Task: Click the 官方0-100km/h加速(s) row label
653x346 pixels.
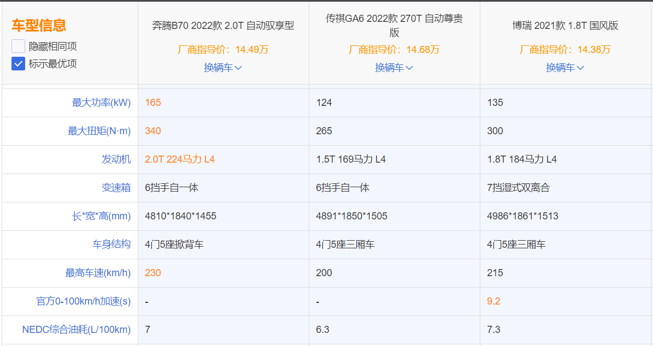Action: 83,301
